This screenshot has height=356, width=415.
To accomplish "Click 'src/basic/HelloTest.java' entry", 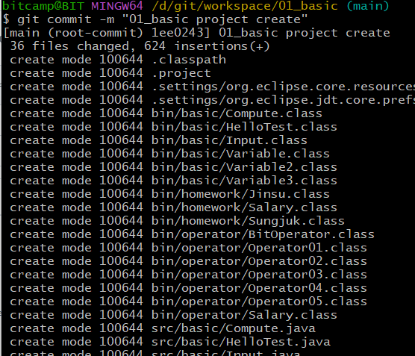I will 240,343.
